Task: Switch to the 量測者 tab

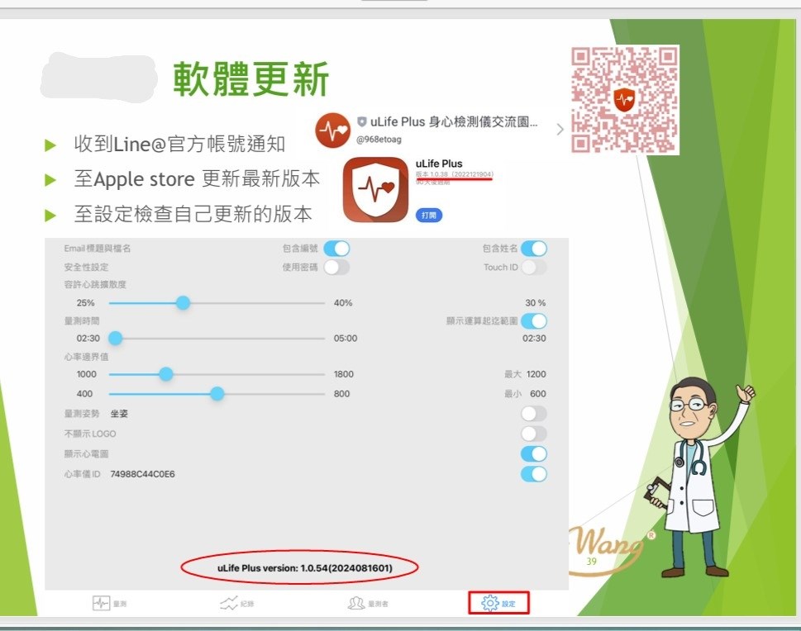Action: pyautogui.click(x=368, y=604)
